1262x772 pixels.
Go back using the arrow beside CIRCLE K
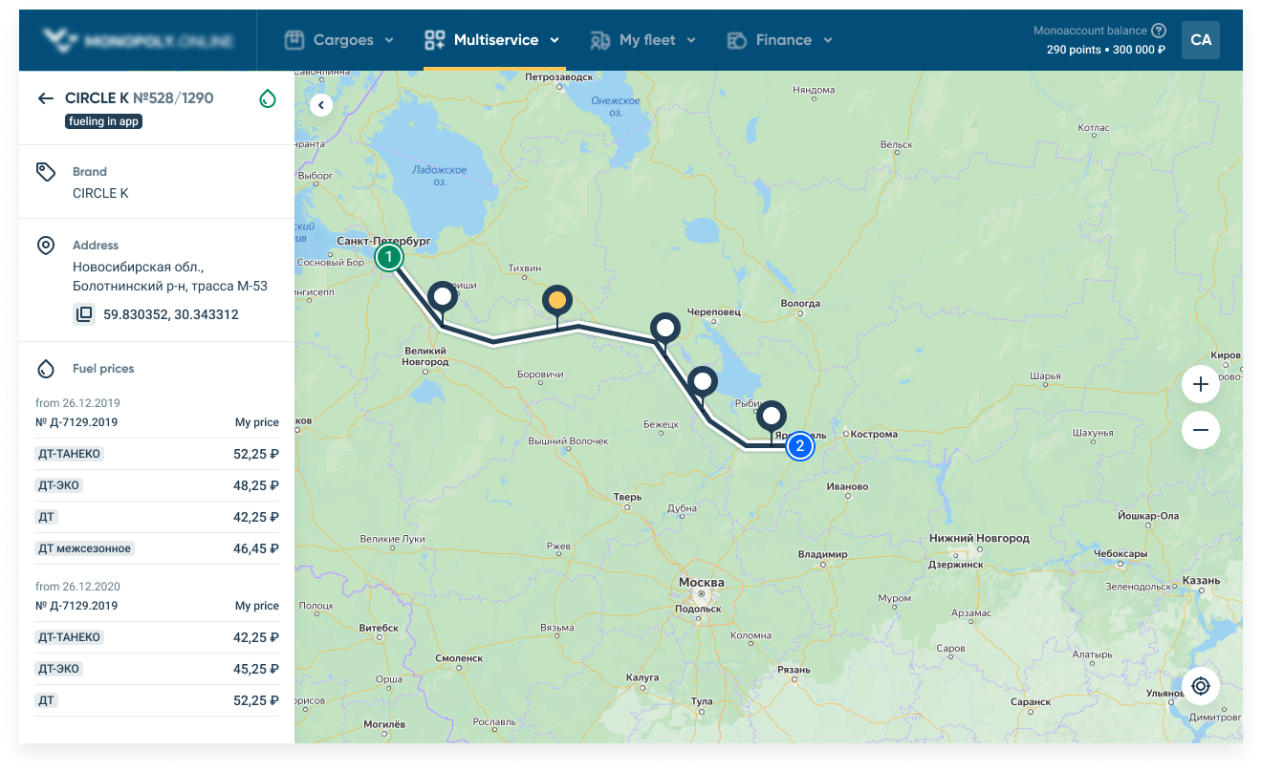point(45,98)
